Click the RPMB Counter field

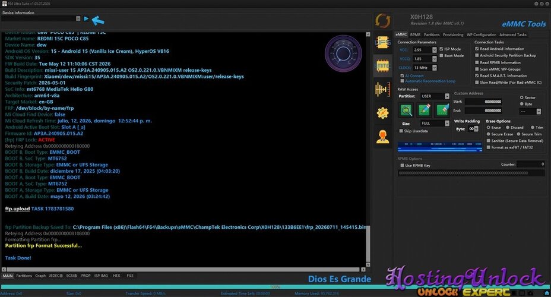tap(531, 164)
